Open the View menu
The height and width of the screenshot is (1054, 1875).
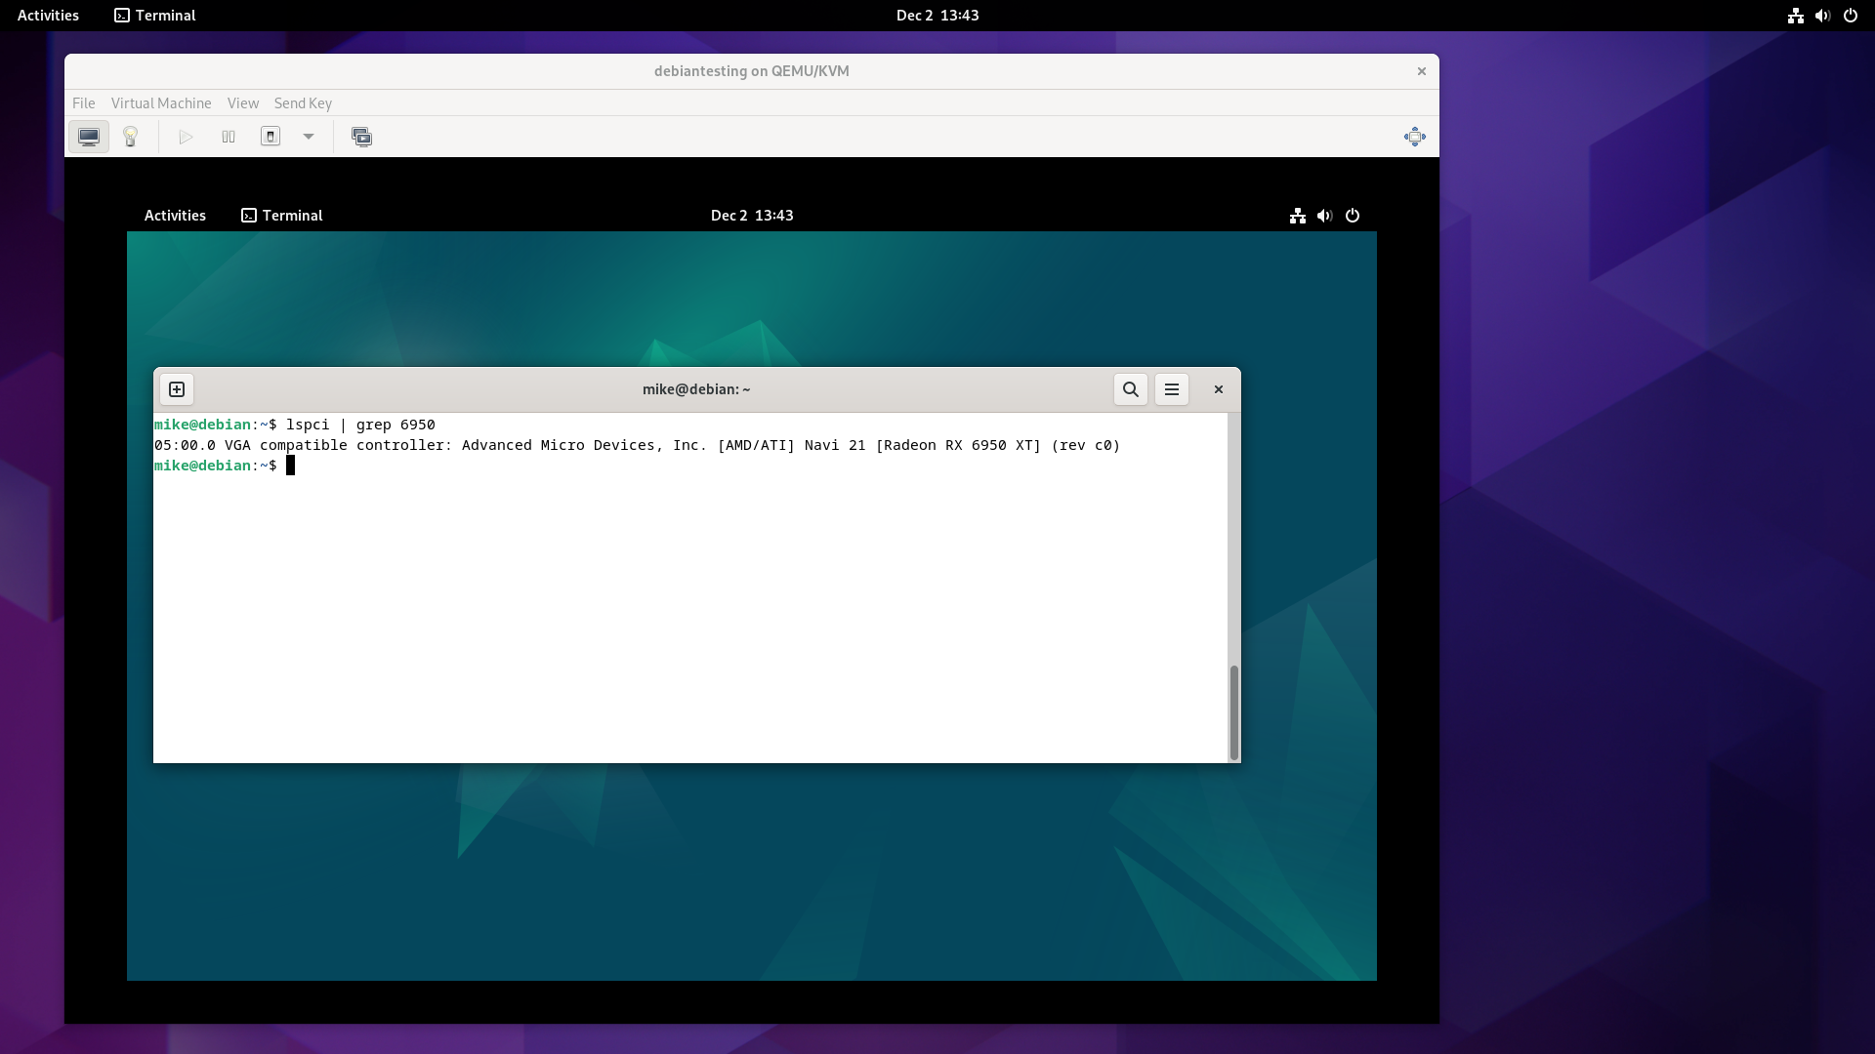(x=243, y=103)
